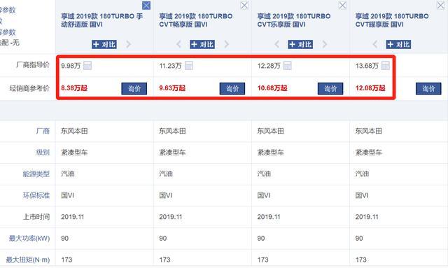Move CVT耀享版 column left with its arrow
Image resolution: width=448 pixels, height=268 pixels.
(375, 44)
